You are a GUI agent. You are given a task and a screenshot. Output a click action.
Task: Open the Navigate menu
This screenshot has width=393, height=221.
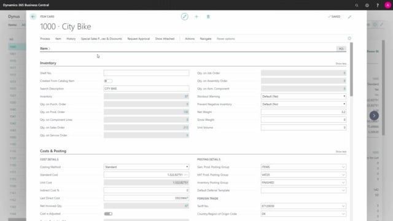click(206, 39)
